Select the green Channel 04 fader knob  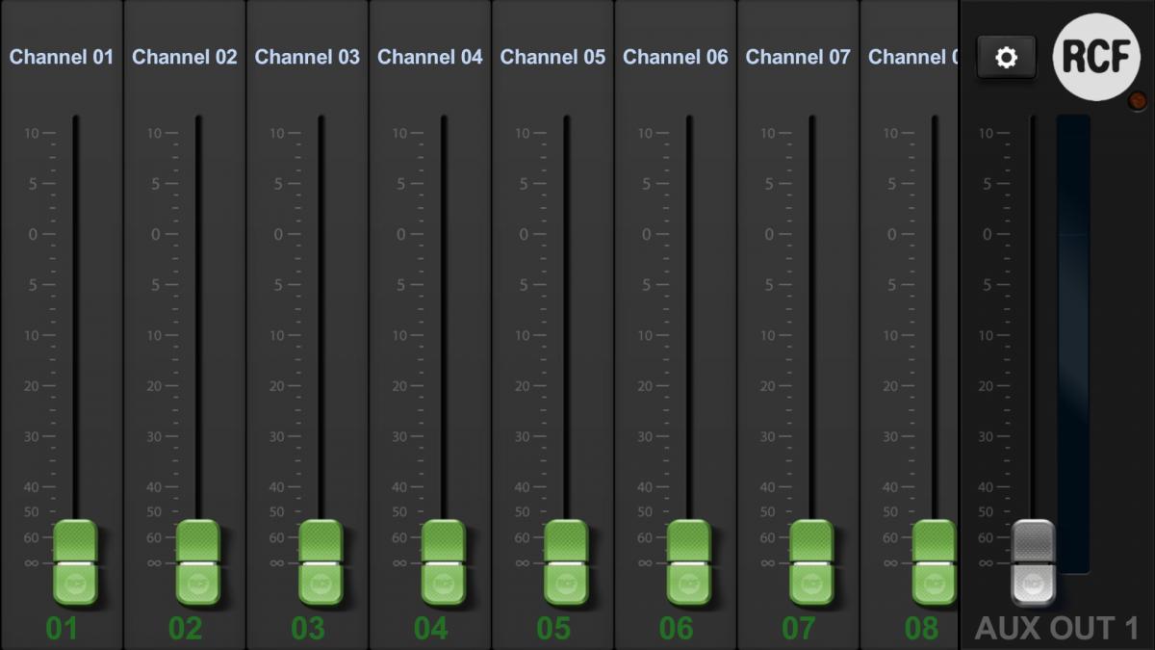click(444, 562)
